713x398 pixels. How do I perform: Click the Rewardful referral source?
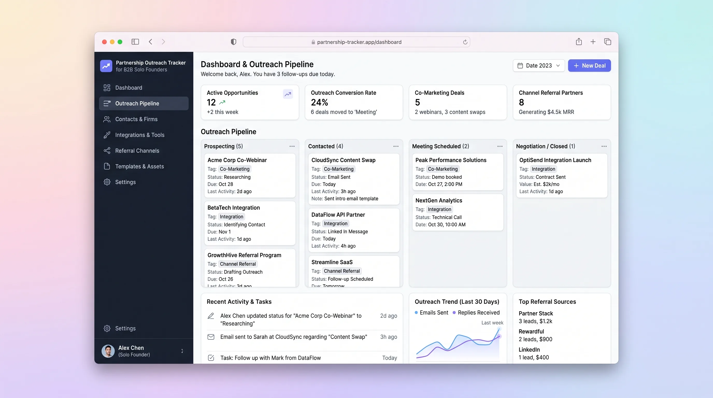(535, 336)
